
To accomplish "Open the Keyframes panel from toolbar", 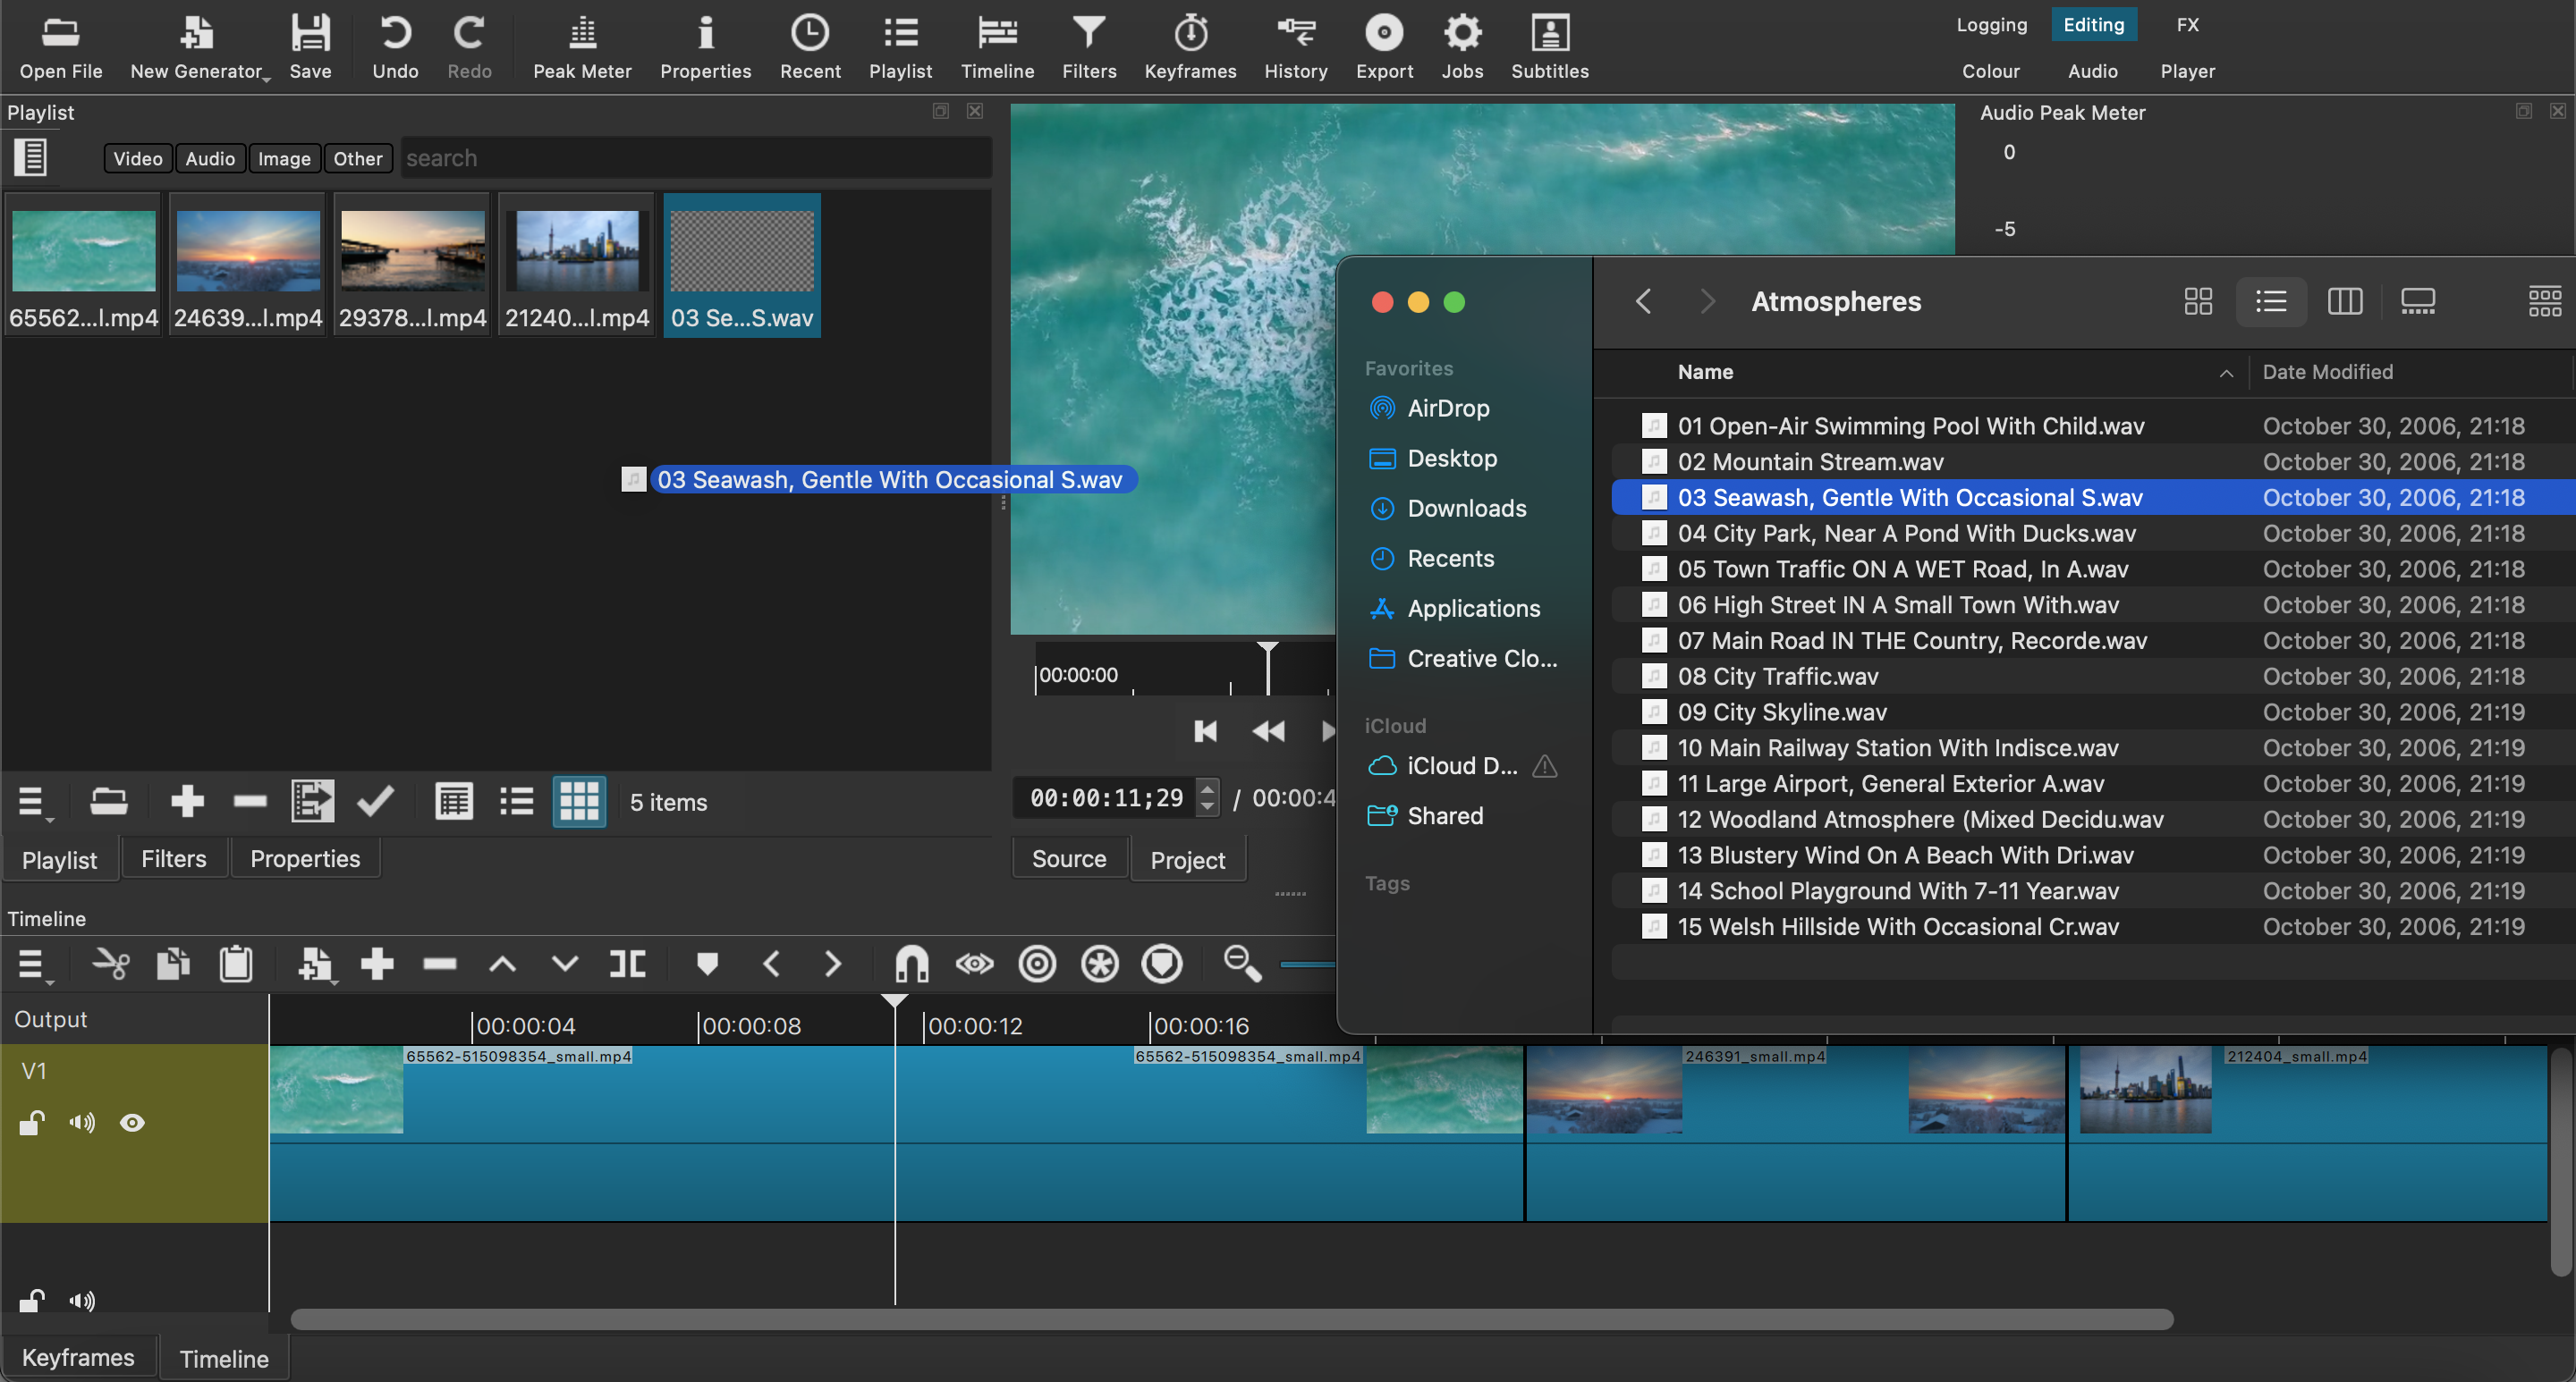I will point(1190,45).
